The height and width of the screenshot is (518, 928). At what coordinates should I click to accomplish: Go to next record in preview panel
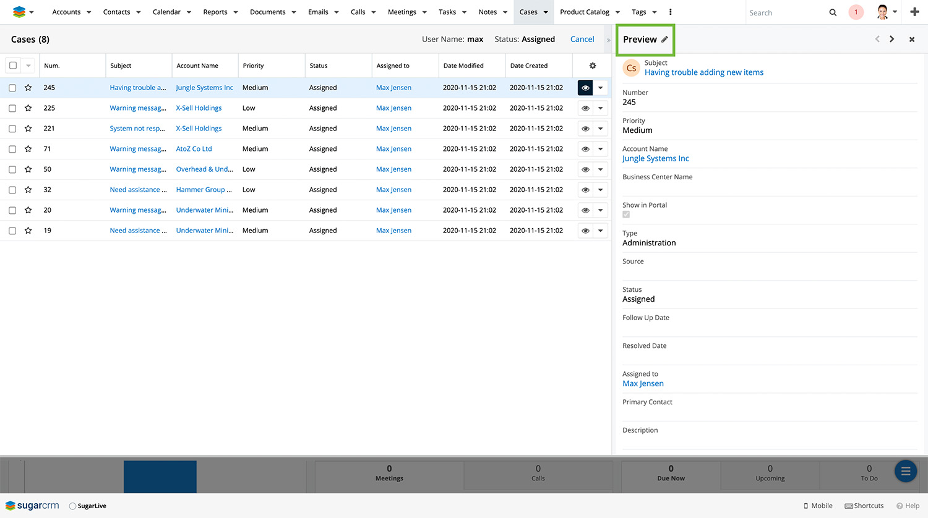click(891, 39)
